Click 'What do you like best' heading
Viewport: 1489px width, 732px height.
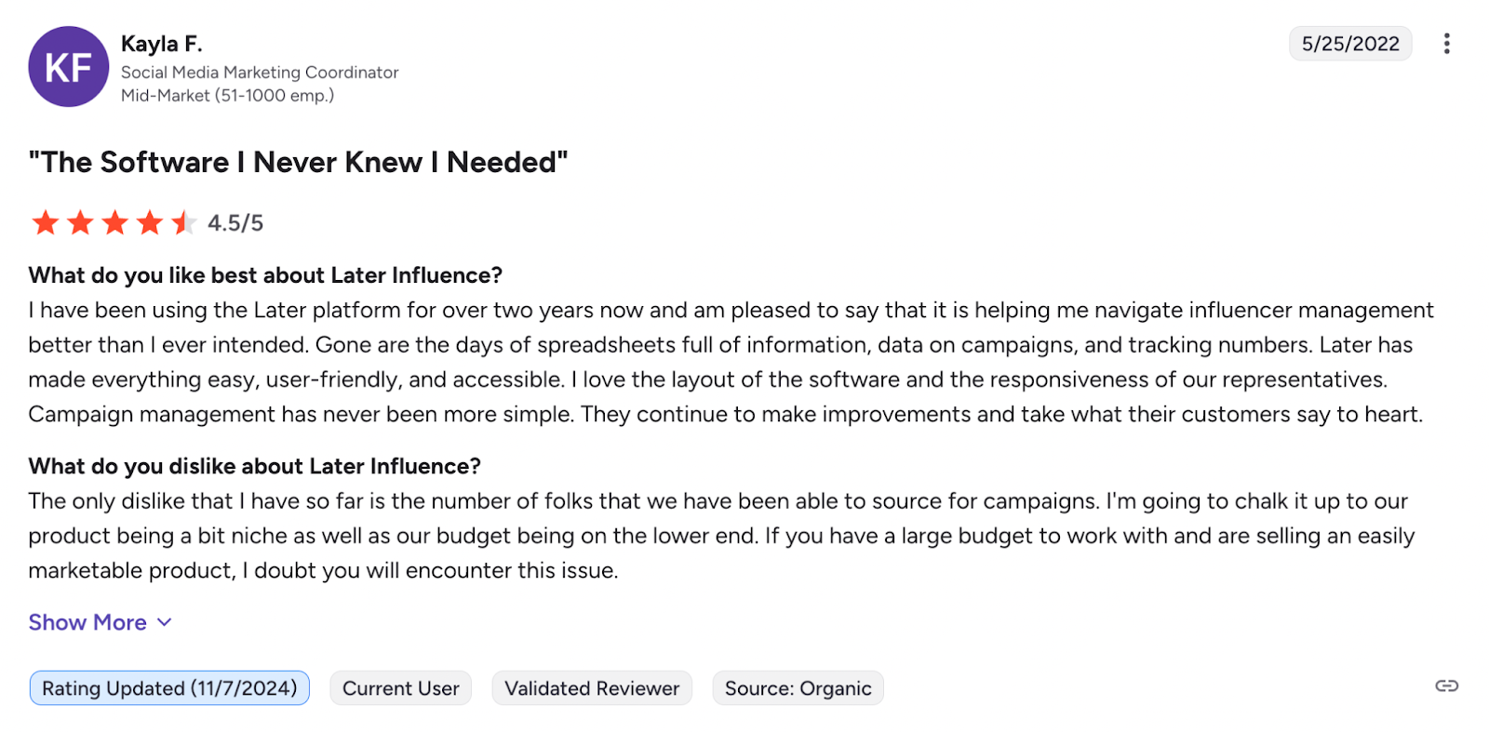[265, 275]
